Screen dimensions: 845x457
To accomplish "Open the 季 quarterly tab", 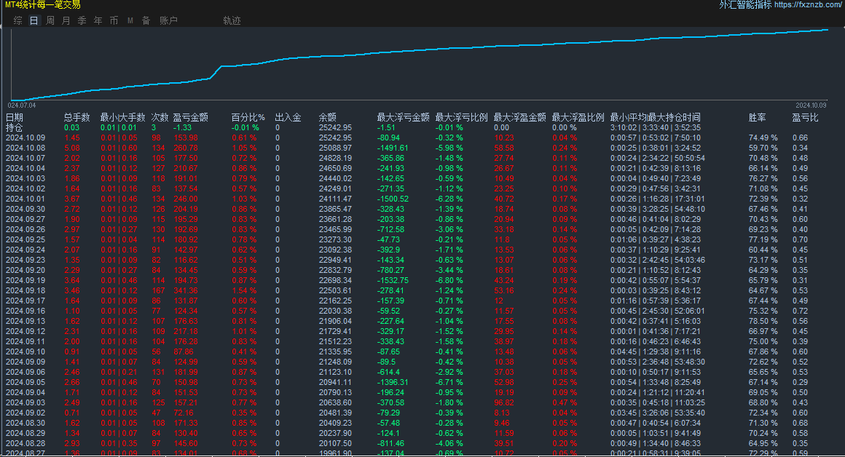I will coord(82,20).
